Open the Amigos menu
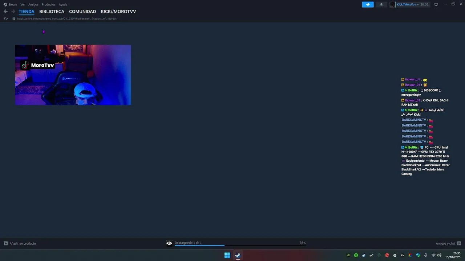The image size is (465, 261). pyautogui.click(x=33, y=4)
